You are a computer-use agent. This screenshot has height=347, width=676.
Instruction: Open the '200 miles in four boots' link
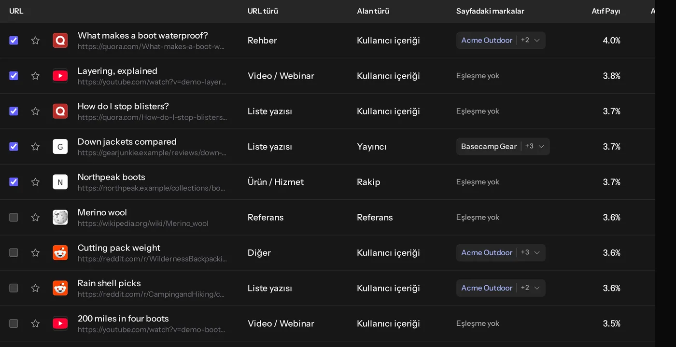coord(123,319)
